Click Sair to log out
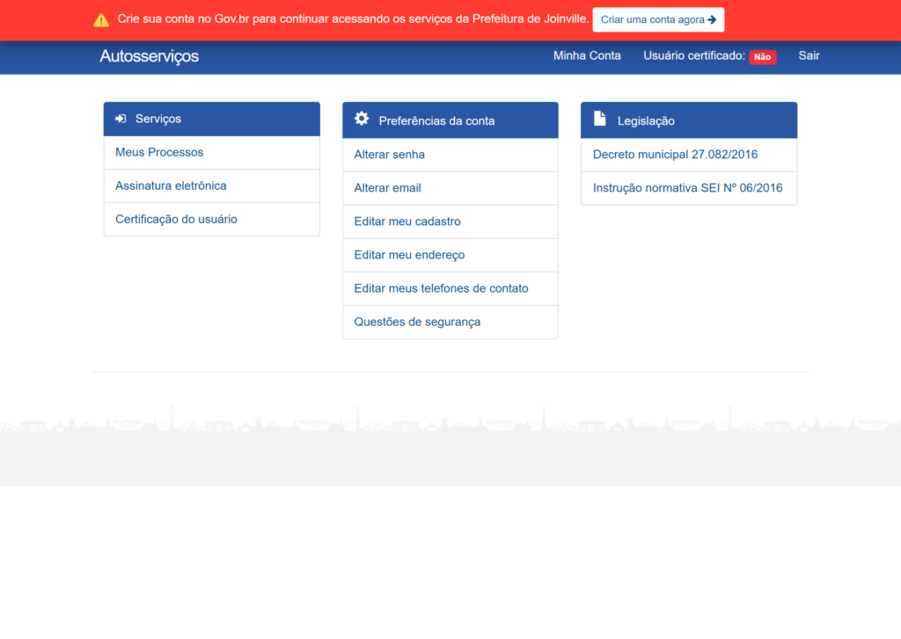Image resolution: width=901 pixels, height=639 pixels. pos(809,55)
